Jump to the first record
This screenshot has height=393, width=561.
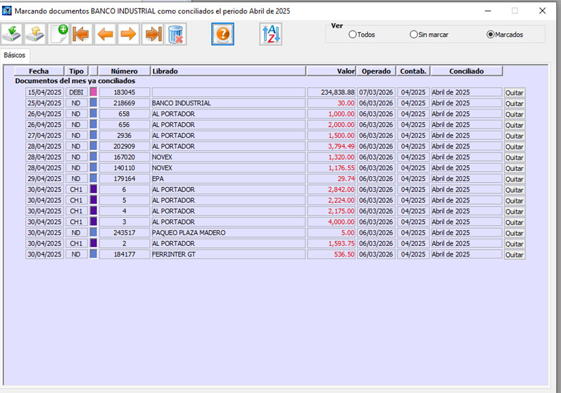click(81, 34)
